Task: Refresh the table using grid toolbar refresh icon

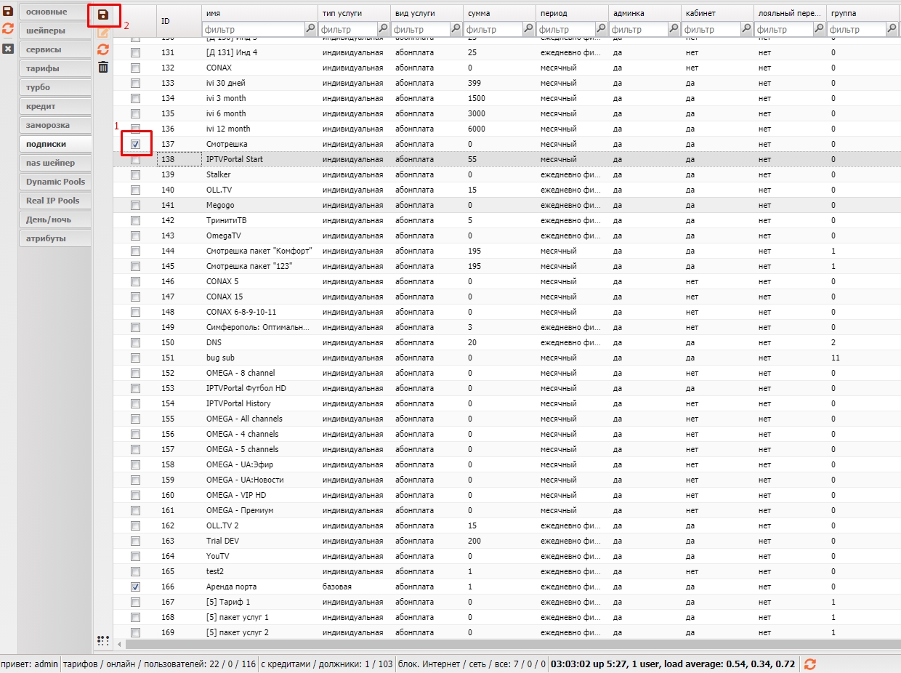Action: [x=103, y=49]
